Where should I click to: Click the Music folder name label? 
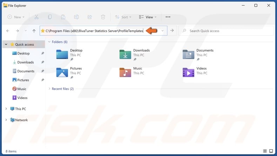click(137, 69)
